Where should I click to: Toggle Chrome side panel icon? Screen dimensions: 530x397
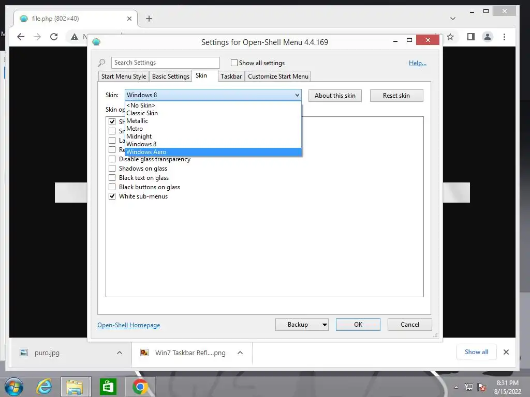471,37
